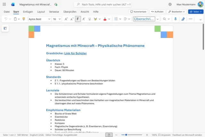Expand the ribbon with the chevron
This screenshot has height=137, width=205.
(201, 20)
